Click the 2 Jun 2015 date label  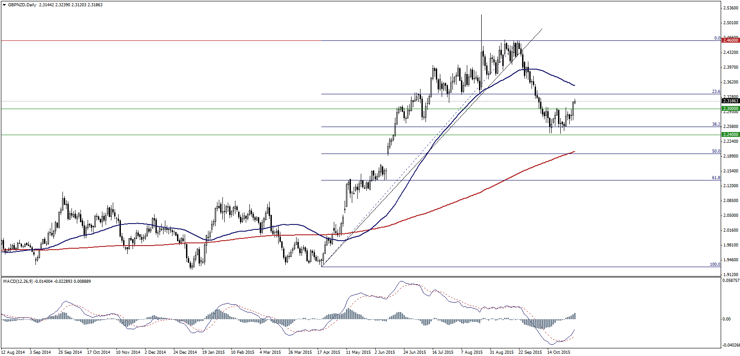click(385, 352)
